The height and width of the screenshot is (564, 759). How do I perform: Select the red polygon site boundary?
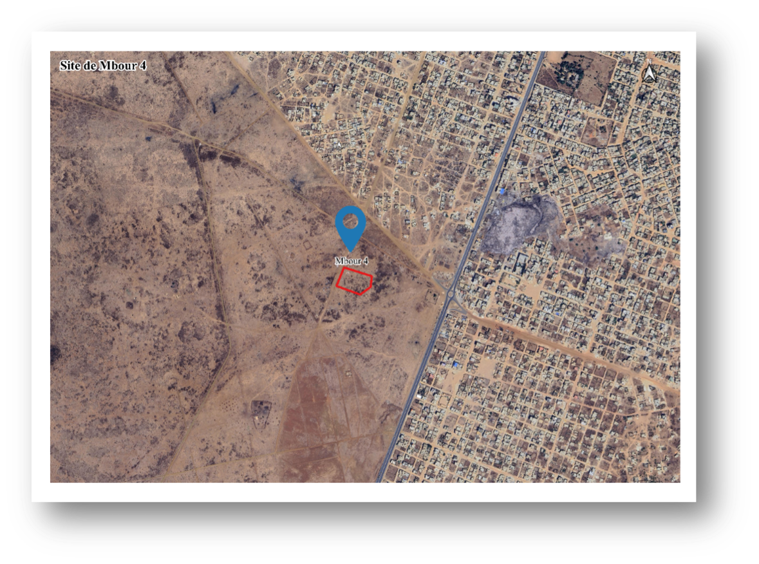pyautogui.click(x=355, y=282)
